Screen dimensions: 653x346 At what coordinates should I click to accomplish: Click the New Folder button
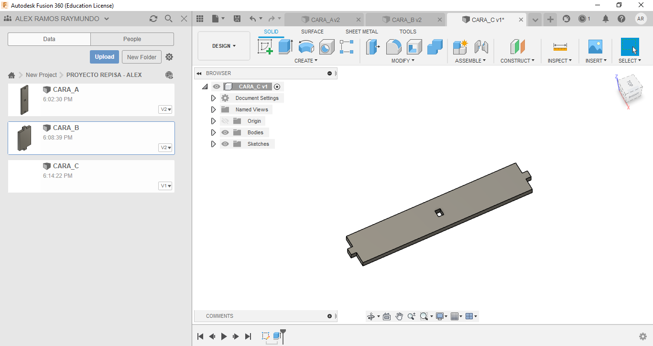[x=141, y=57]
